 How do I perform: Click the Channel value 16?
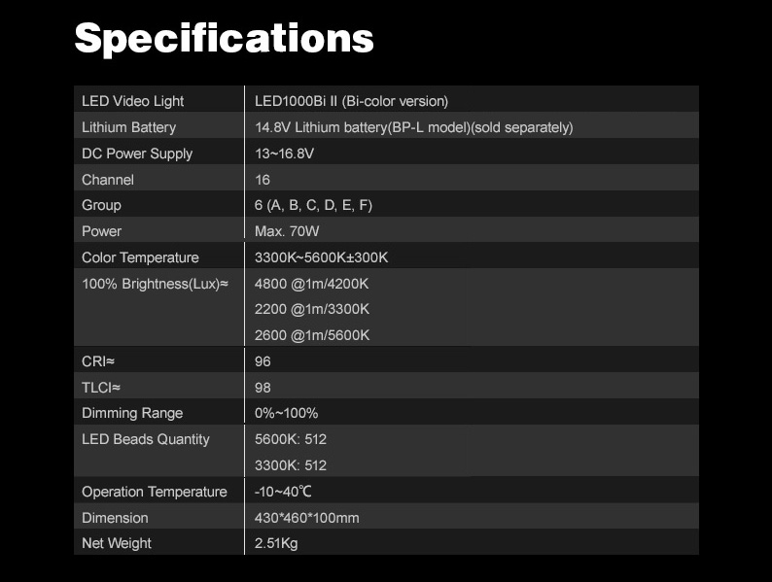pyautogui.click(x=263, y=180)
